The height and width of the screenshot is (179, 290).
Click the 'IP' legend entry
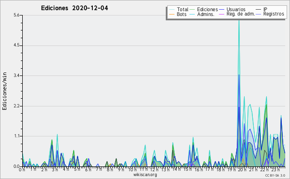[265, 9]
